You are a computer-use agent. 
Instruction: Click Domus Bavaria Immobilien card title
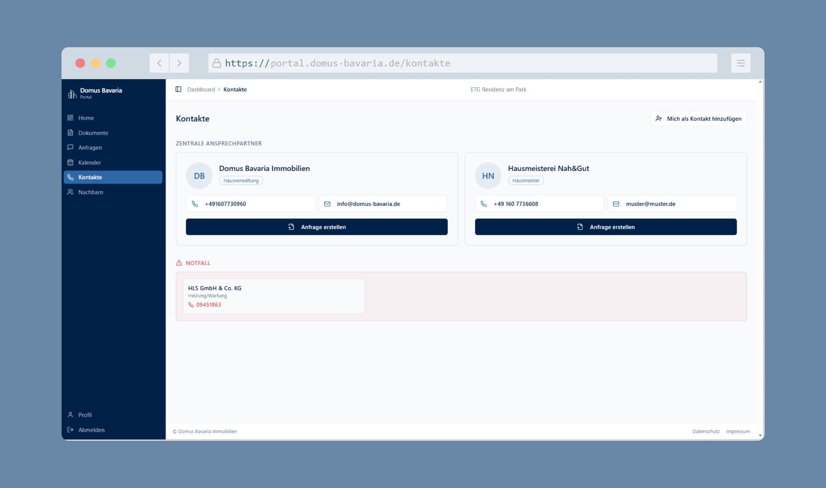tap(264, 168)
